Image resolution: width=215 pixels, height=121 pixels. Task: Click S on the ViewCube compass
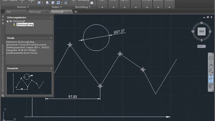202,40
